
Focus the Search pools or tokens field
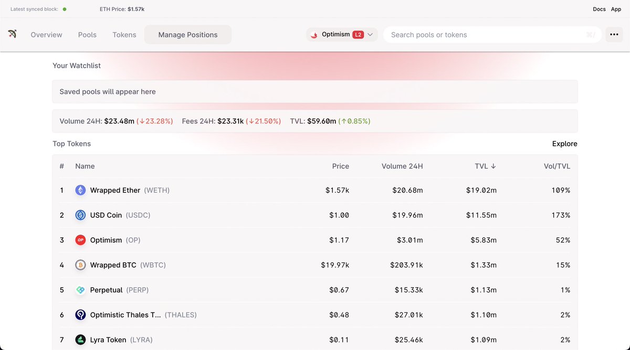(x=492, y=35)
